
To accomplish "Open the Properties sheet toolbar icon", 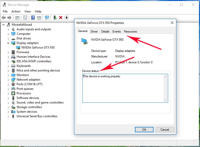I will [x=25, y=18].
